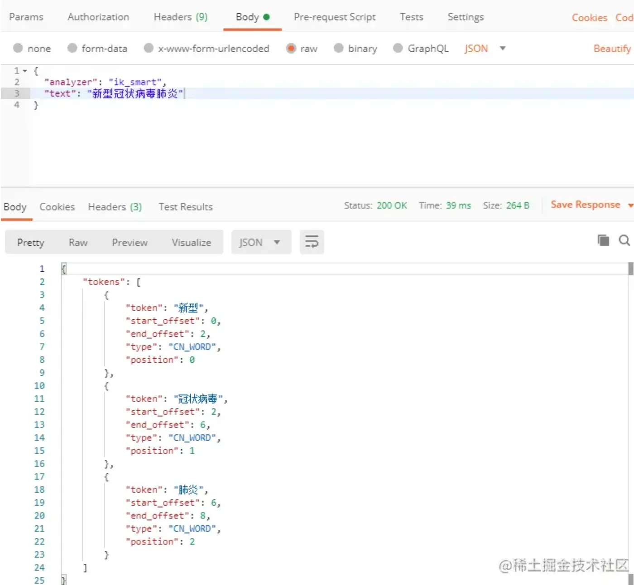Image resolution: width=634 pixels, height=585 pixels.
Task: Click the token "冠状病毒" line
Action: [x=177, y=399]
